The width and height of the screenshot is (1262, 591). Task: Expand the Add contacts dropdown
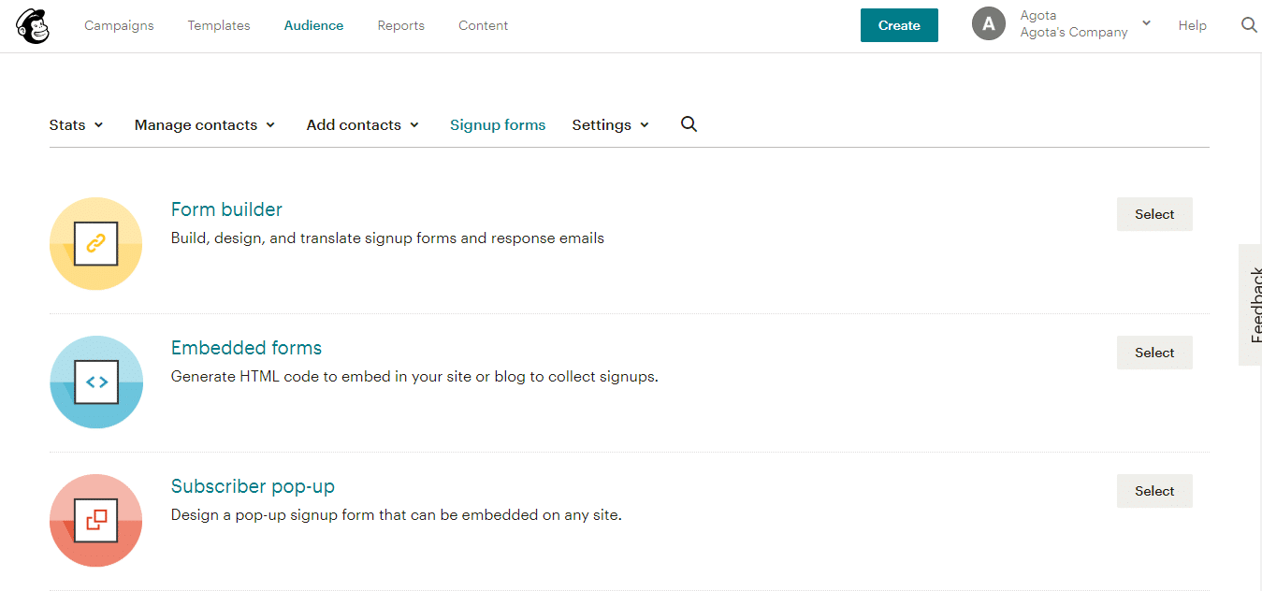(x=361, y=124)
